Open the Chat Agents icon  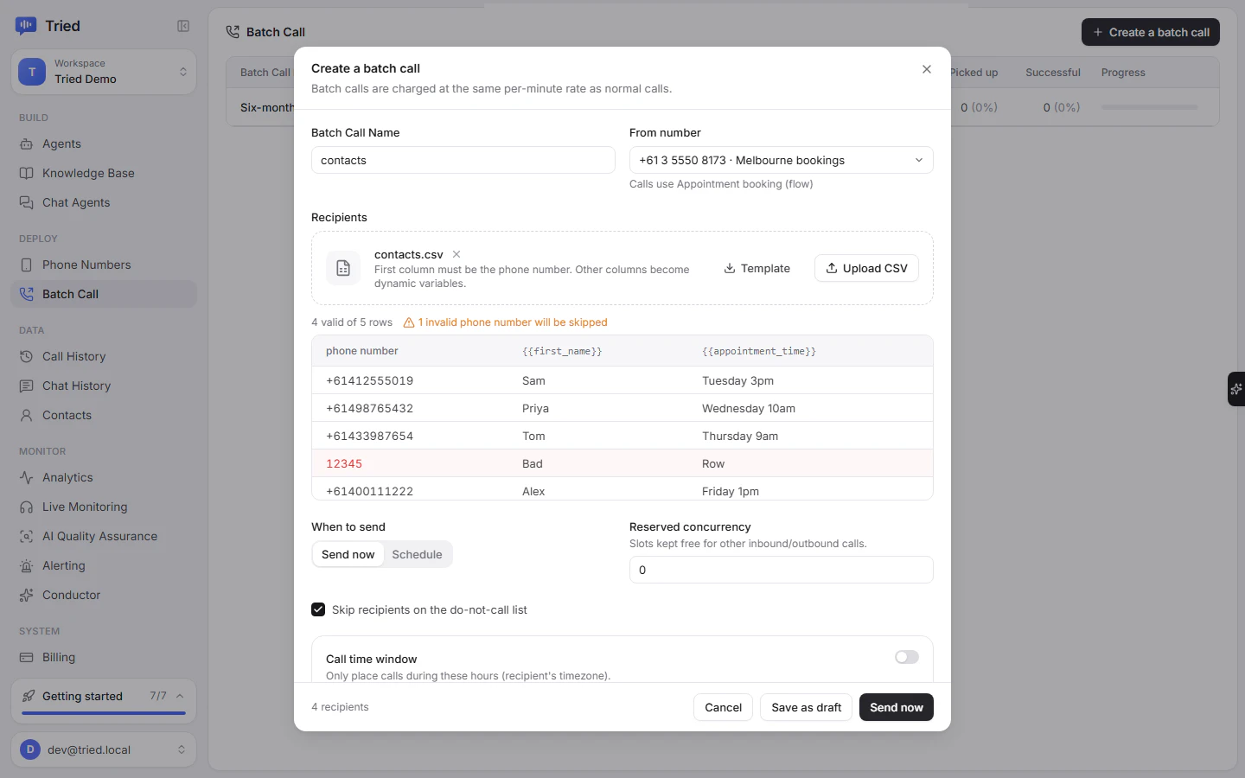point(27,203)
